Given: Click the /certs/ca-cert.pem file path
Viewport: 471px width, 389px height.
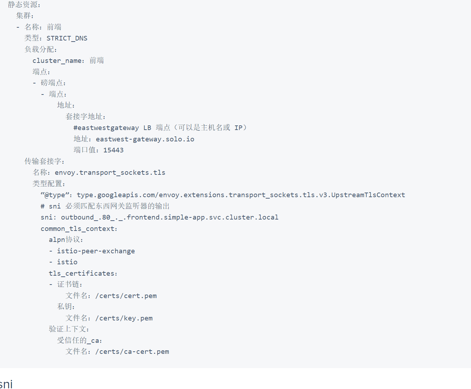Looking at the screenshot, I should click(132, 352).
